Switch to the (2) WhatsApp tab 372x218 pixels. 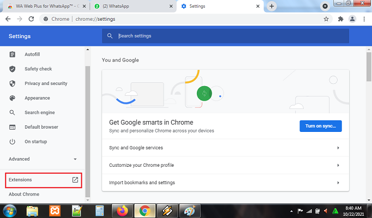tap(133, 7)
